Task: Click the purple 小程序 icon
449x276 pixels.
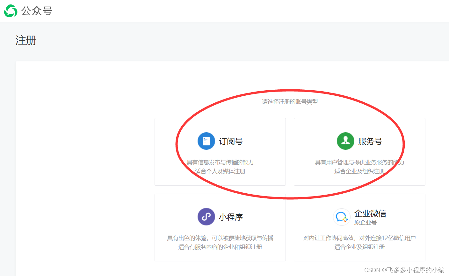Action: (206, 217)
